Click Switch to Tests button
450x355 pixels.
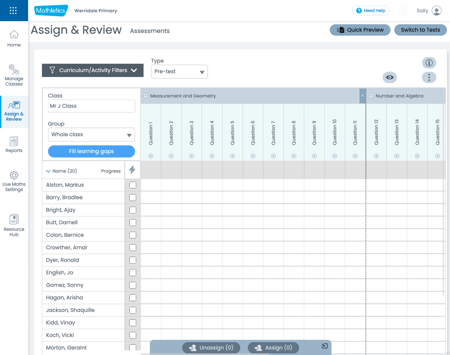pos(420,30)
